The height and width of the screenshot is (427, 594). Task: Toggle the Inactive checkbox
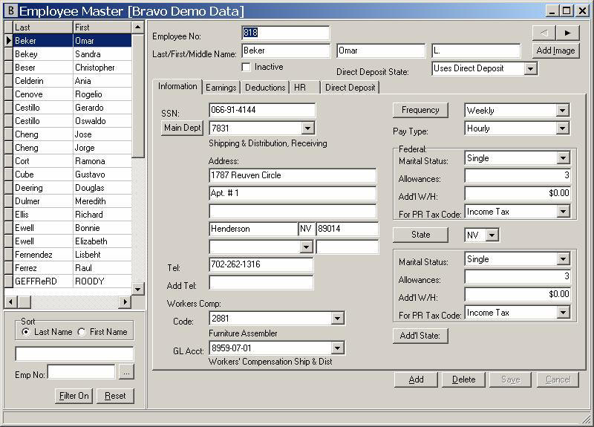[x=247, y=67]
